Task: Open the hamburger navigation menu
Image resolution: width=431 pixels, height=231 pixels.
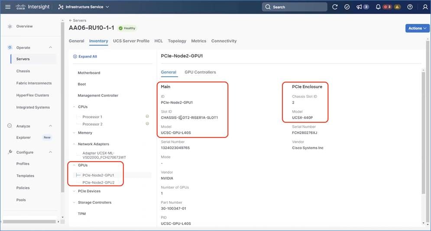Action: [x=8, y=7]
